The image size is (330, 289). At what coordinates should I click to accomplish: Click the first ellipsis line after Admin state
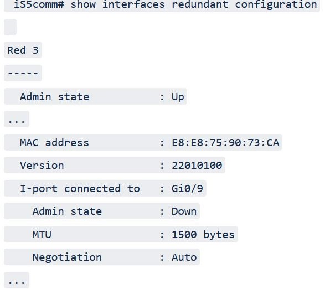pos(17,120)
